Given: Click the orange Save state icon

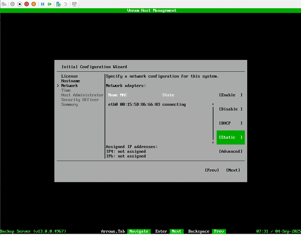Looking at the screenshot, I should pos(34,4).
